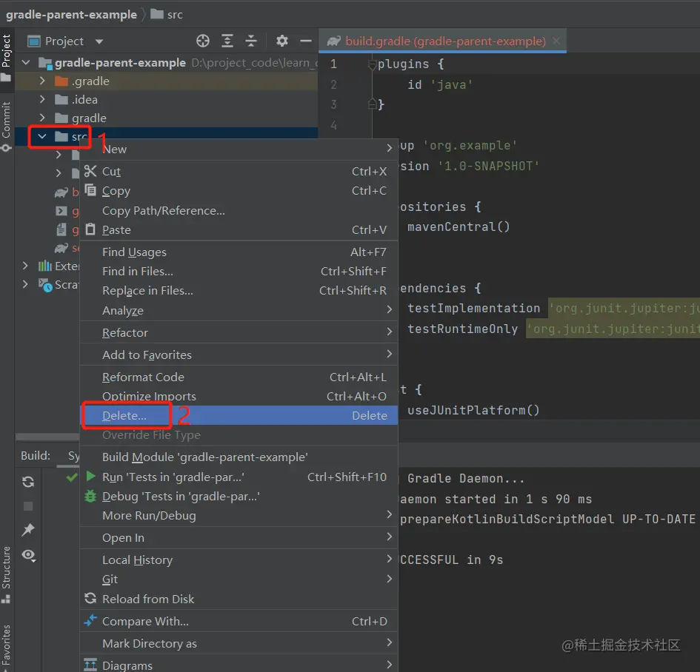Screen dimensions: 700x672
Task: Click the '1.0-SNAPSHOT' version string
Action: click(x=488, y=167)
